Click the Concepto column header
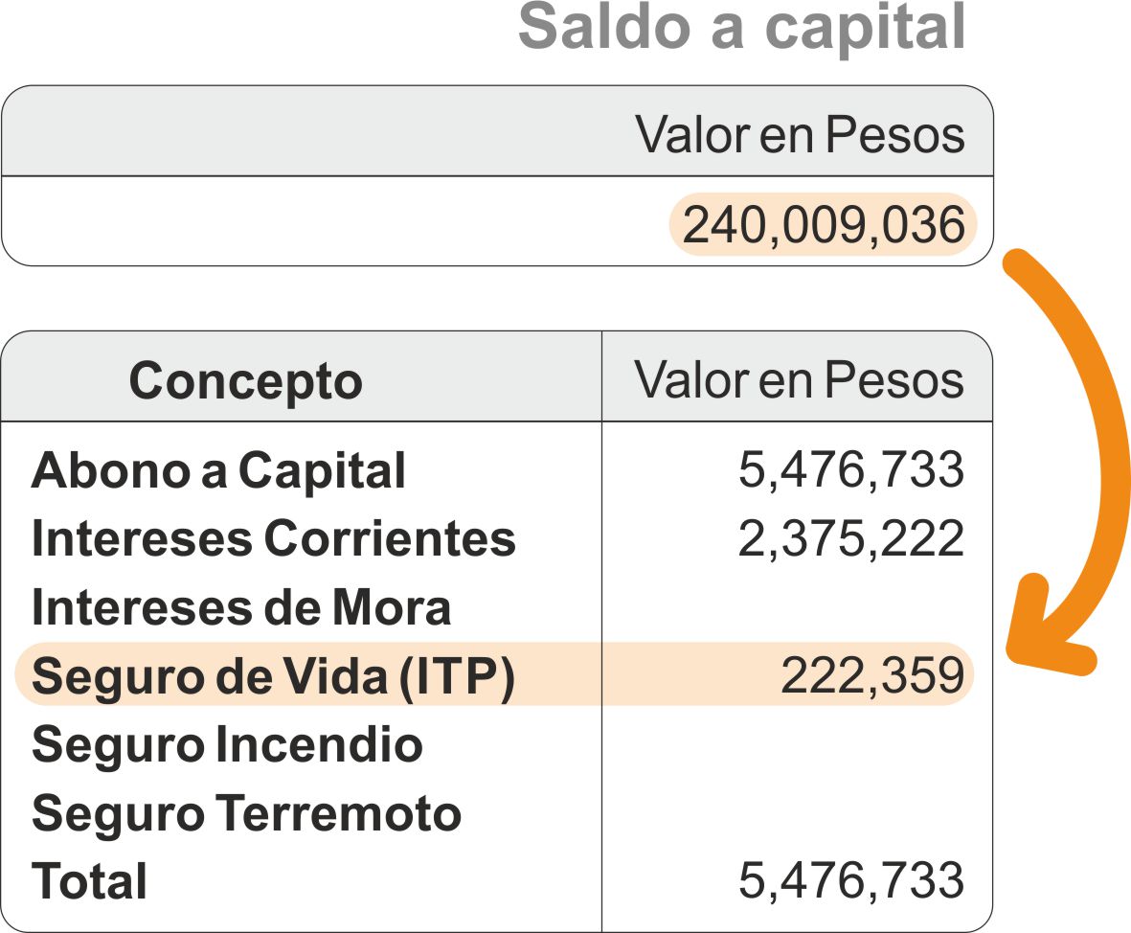Viewport: 1131px width, 933px height. pyautogui.click(x=245, y=380)
